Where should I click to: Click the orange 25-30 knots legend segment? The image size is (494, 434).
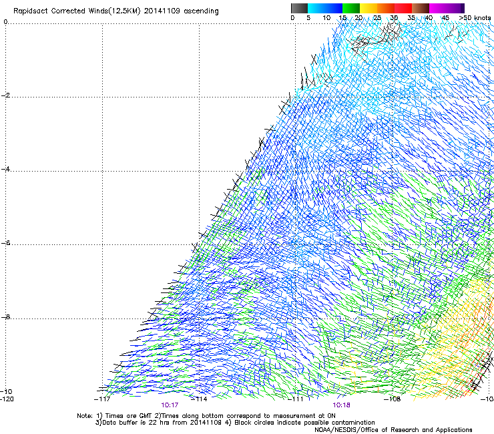(386, 8)
